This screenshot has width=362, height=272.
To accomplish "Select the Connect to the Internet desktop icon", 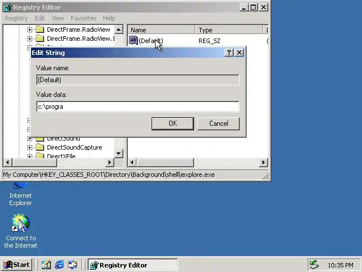I will (21, 231).
